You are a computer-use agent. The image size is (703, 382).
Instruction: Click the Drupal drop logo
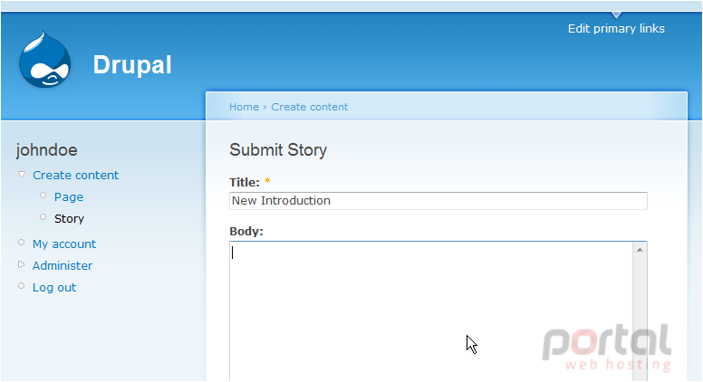(x=44, y=59)
